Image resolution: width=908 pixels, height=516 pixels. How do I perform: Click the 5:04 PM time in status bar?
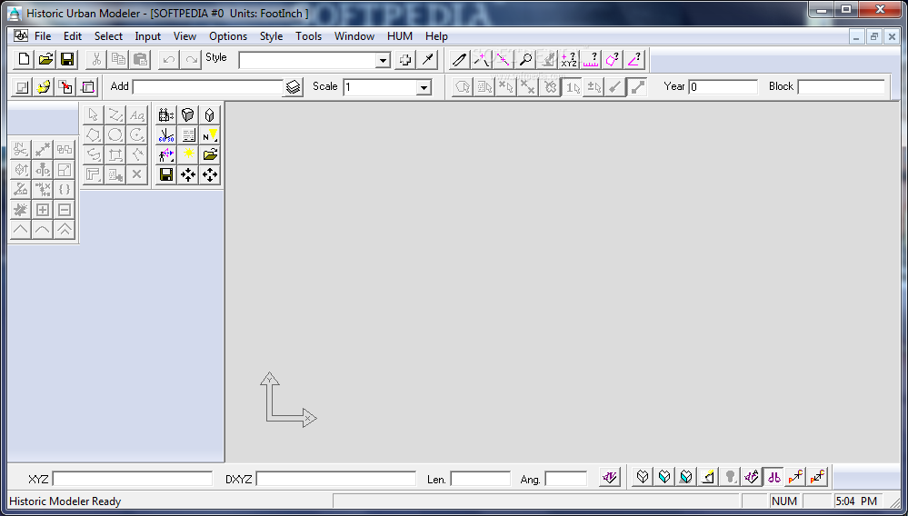[x=856, y=501]
